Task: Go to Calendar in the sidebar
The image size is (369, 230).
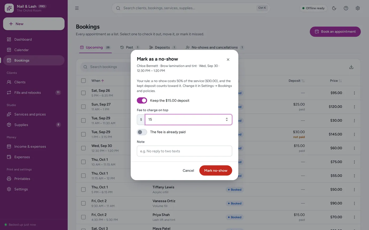Action: pyautogui.click(x=34, y=50)
